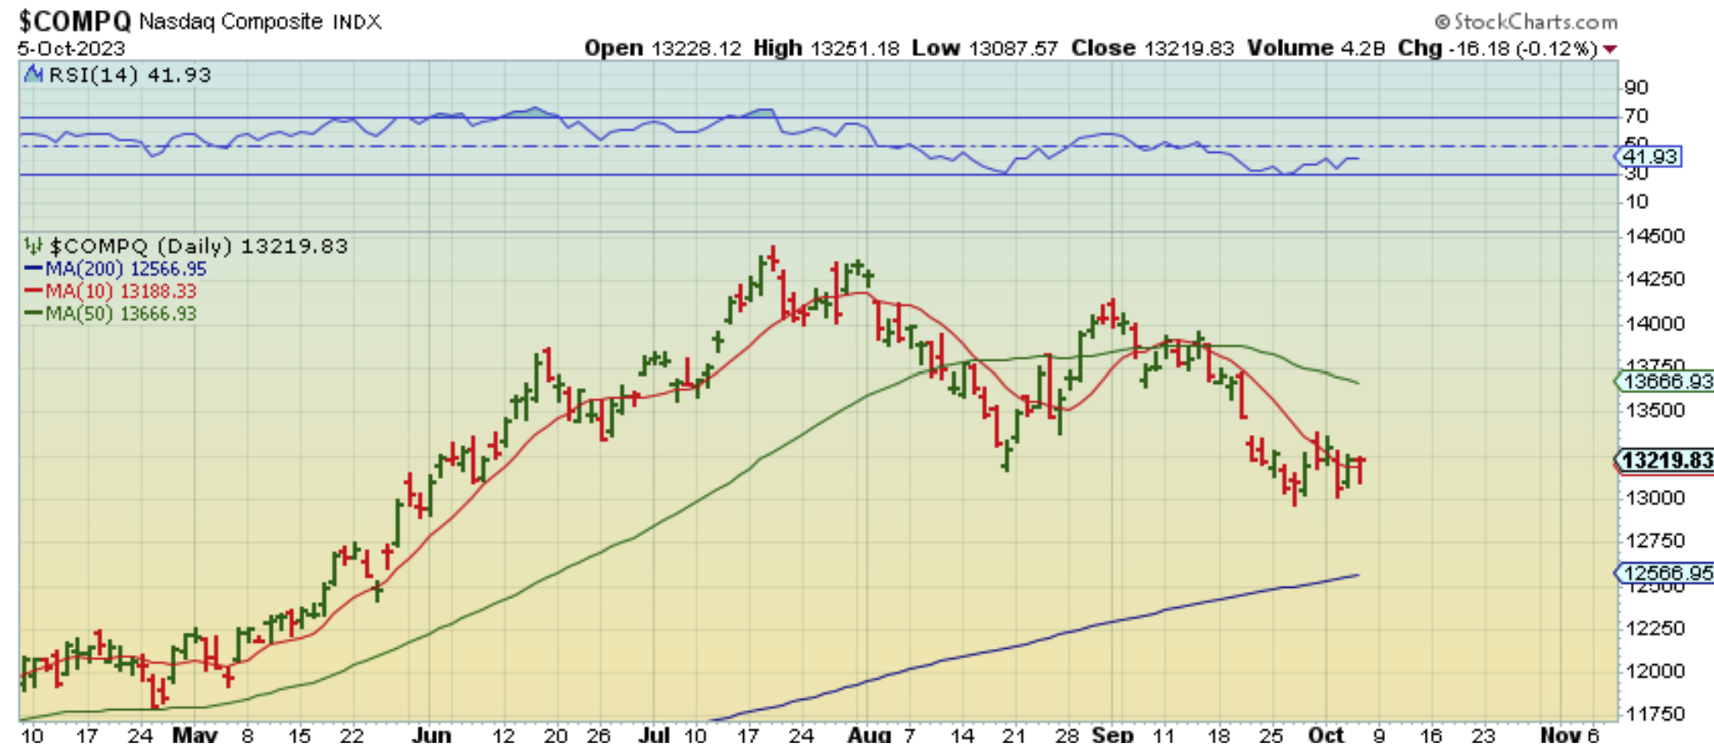Select the Low value 13087.57

tap(1012, 48)
